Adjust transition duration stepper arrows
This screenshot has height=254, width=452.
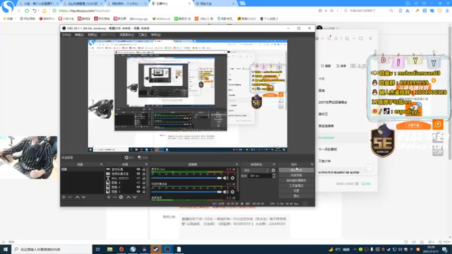click(274, 176)
